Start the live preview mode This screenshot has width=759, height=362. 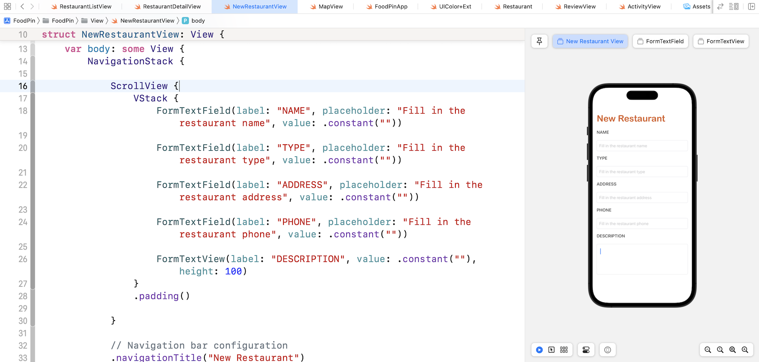[x=539, y=350]
